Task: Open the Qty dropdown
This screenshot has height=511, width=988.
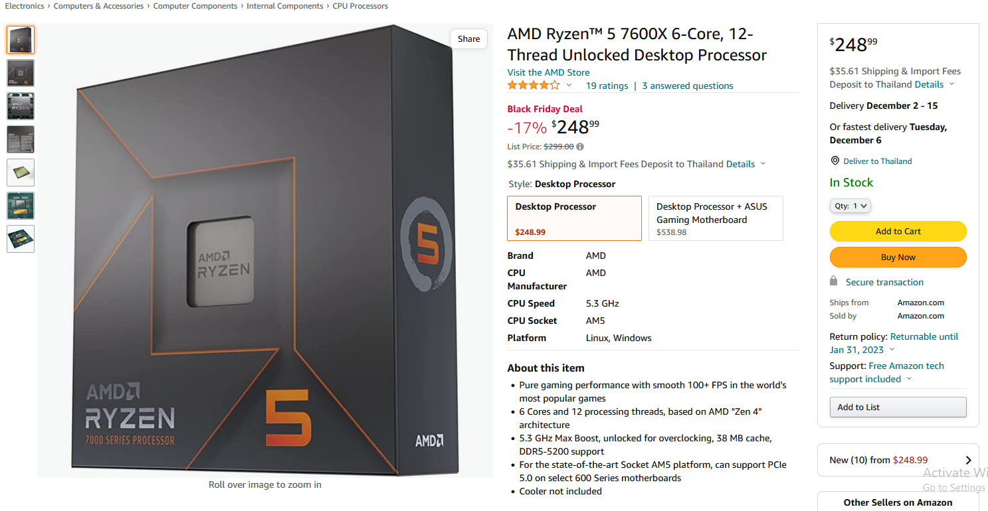Action: 850,206
